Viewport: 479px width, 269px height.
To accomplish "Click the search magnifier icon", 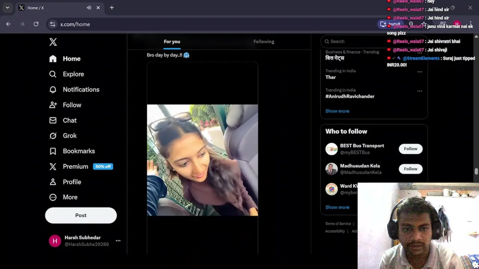I will pos(327,41).
